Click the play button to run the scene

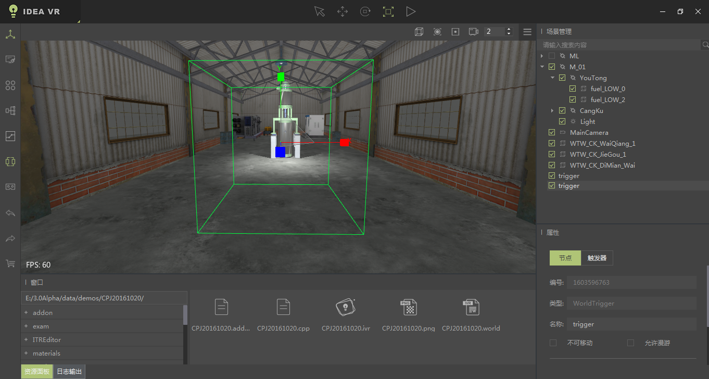point(411,11)
